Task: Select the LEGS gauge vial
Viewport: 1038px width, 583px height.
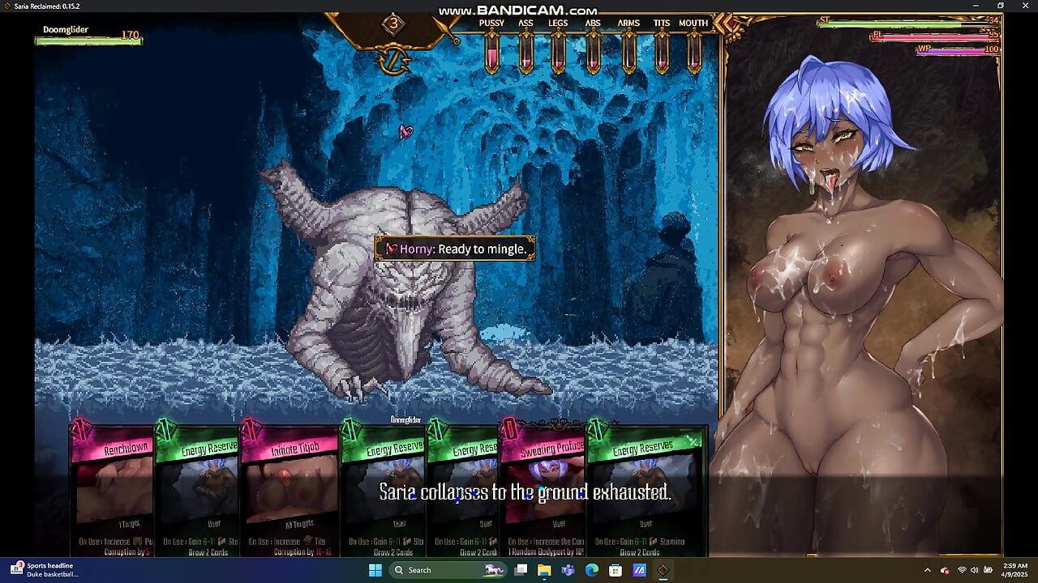Action: tap(558, 52)
